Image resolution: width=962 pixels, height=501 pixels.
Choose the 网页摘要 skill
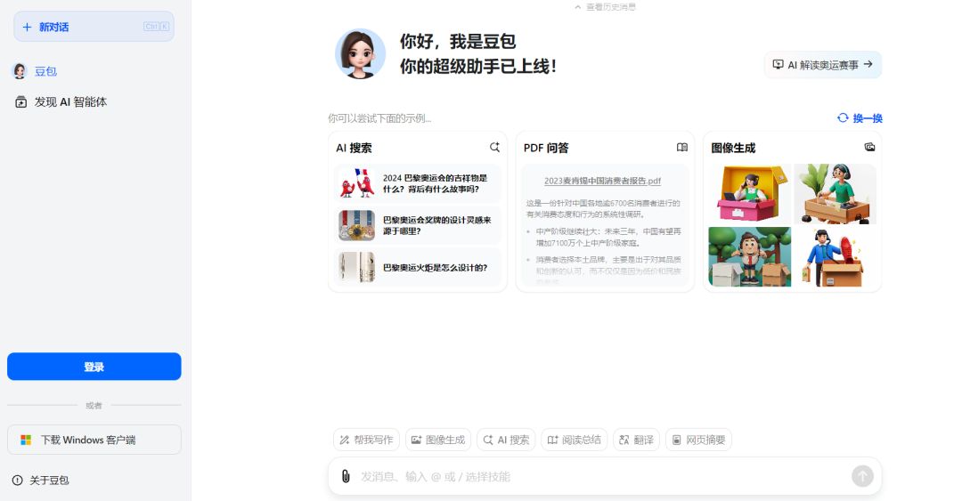[x=699, y=440]
